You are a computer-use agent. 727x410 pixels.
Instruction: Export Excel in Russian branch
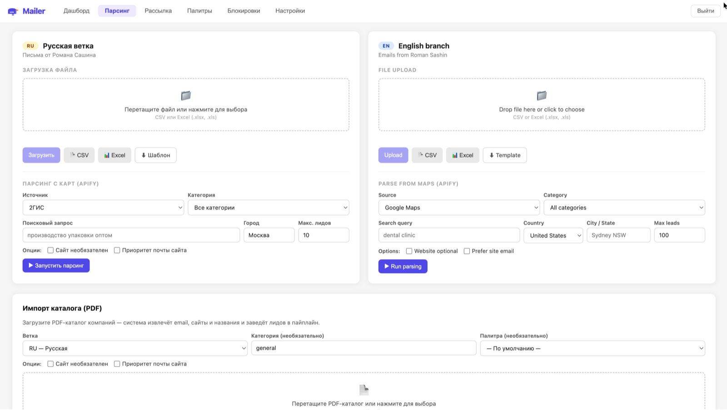[115, 155]
